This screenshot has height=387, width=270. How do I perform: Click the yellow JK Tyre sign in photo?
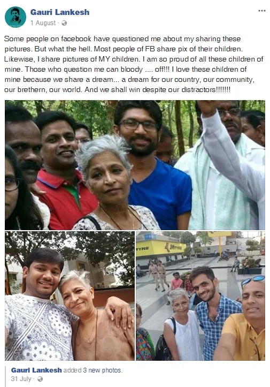[x=160, y=248]
